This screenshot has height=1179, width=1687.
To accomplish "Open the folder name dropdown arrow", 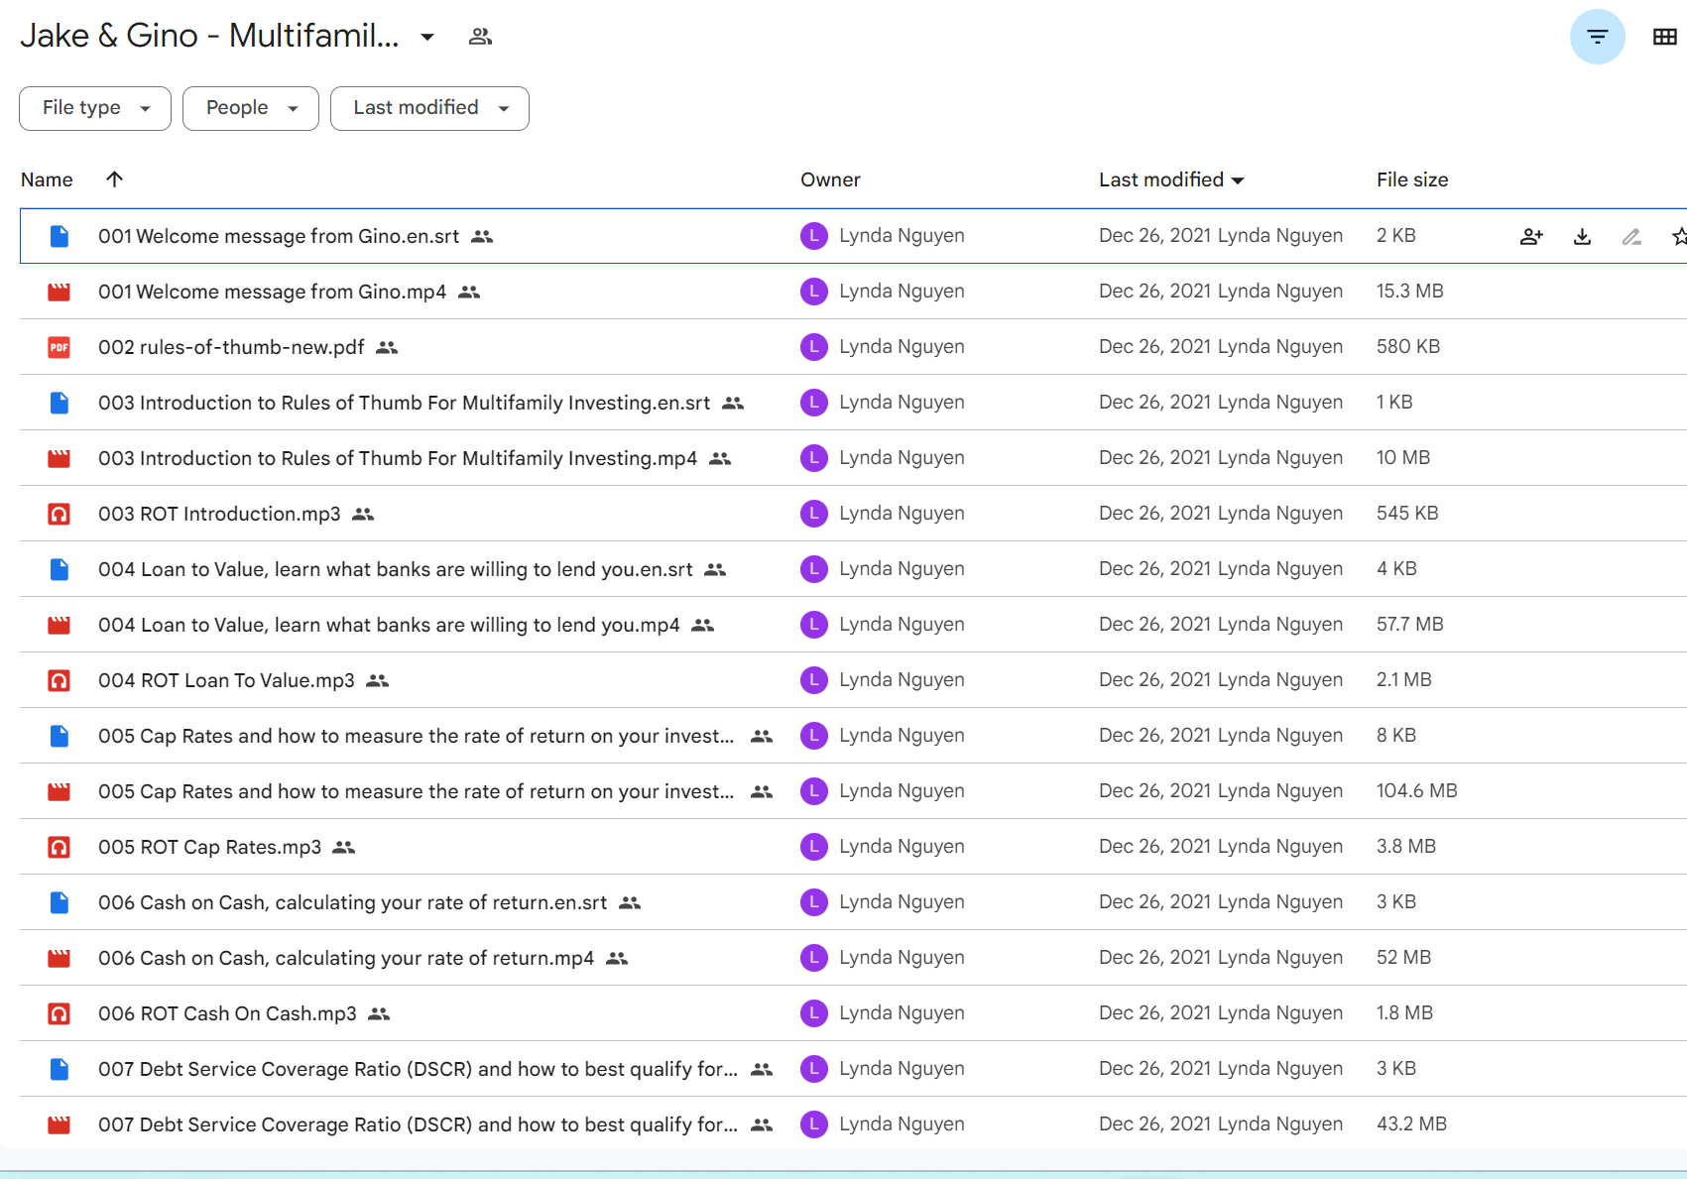I will [427, 37].
